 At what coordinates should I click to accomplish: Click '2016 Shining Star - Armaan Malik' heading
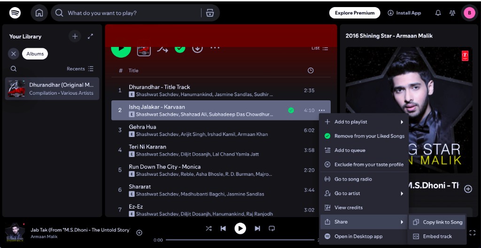(x=389, y=36)
